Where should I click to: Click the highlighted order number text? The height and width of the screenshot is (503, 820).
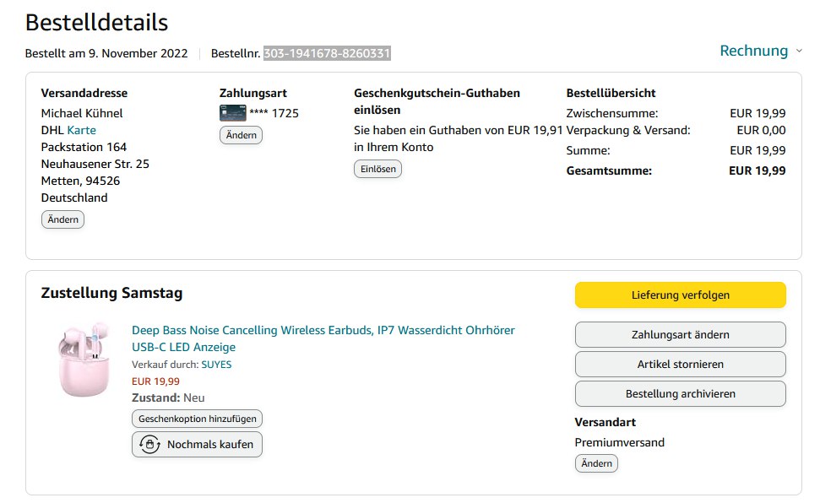click(x=327, y=54)
